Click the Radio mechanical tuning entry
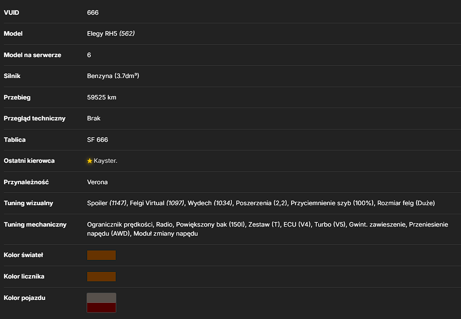461x319 pixels. click(164, 225)
